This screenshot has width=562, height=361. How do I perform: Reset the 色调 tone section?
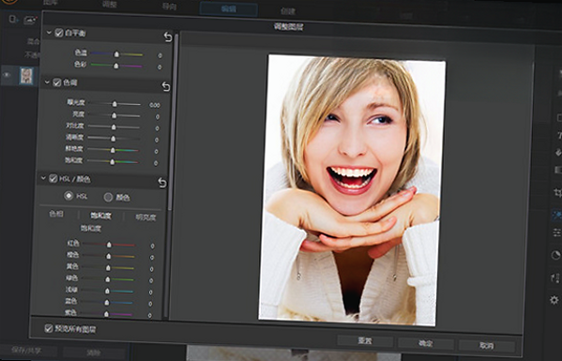[x=165, y=86]
